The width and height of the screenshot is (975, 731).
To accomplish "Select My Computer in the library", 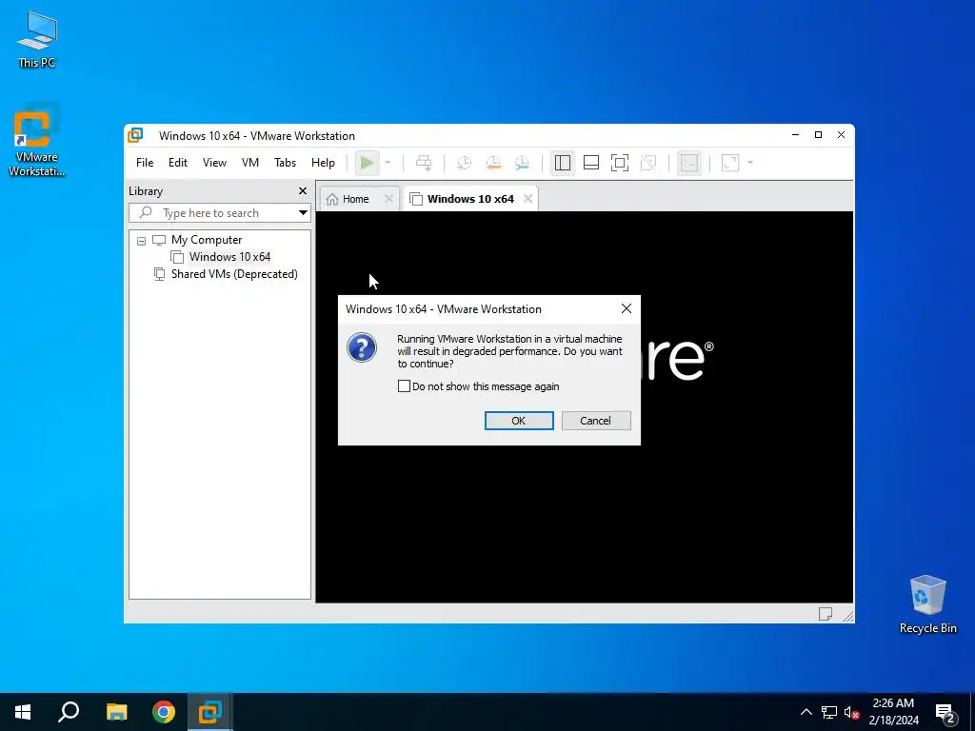I will 207,240.
